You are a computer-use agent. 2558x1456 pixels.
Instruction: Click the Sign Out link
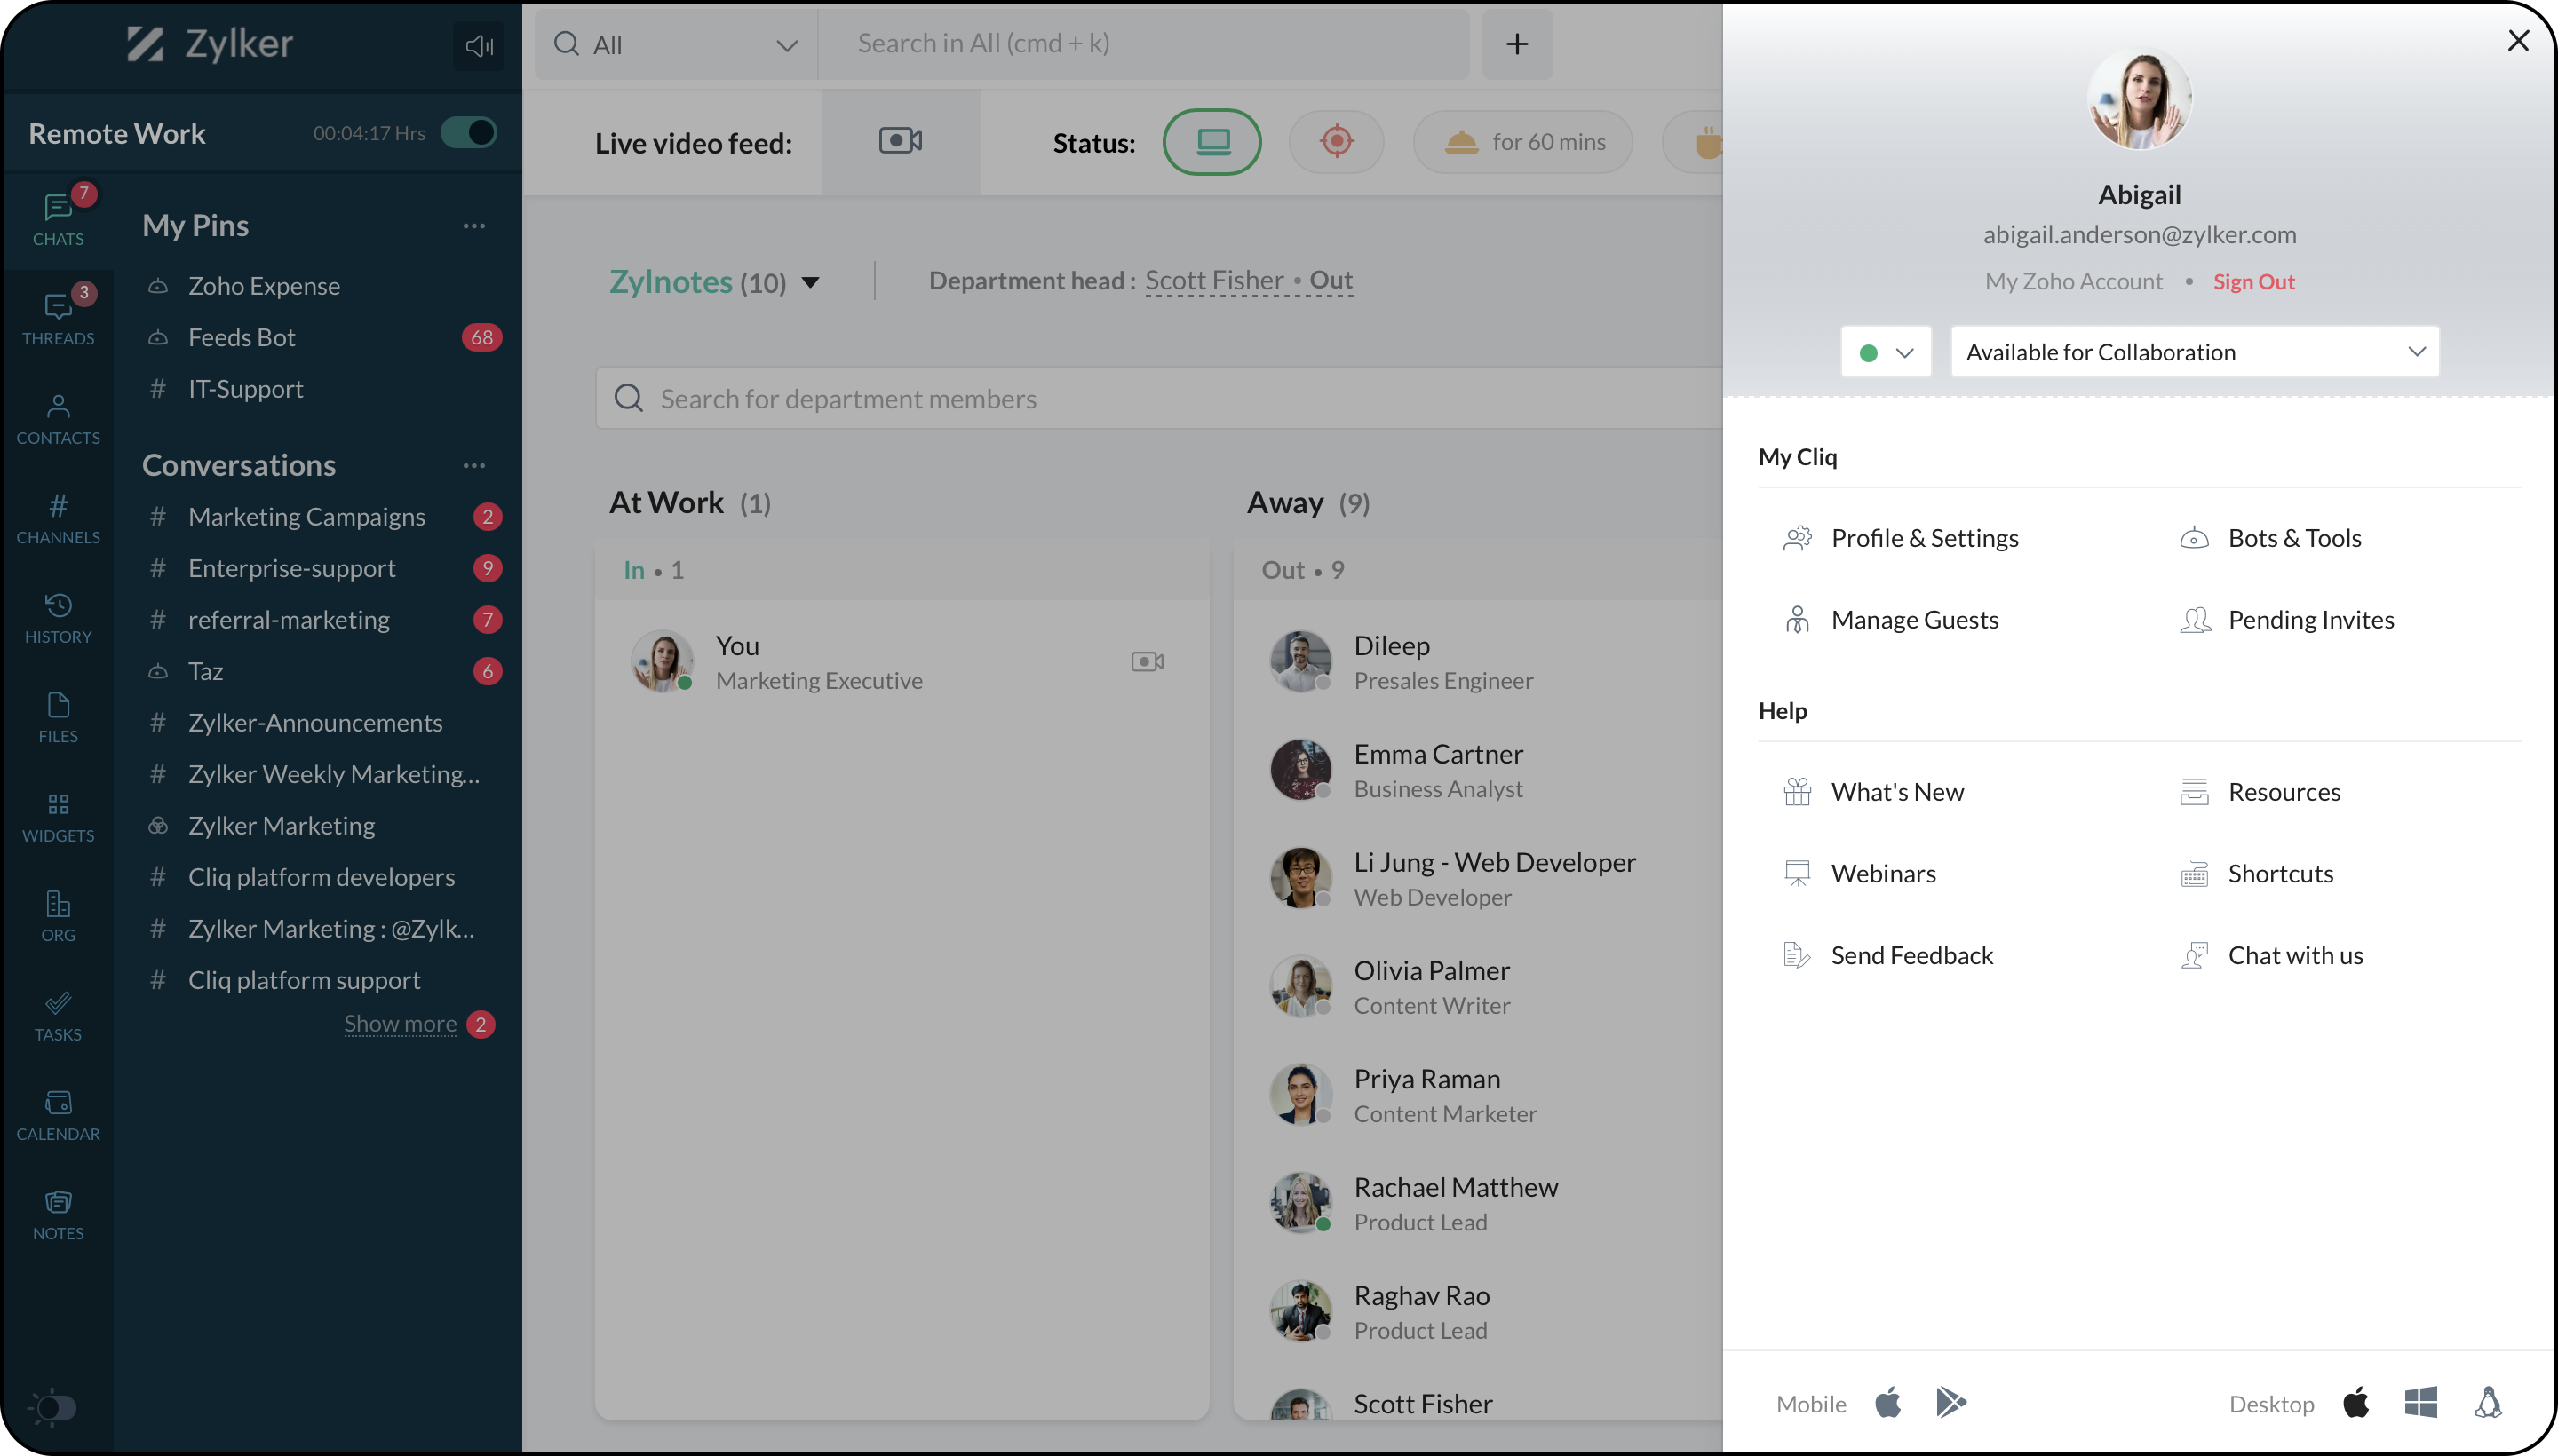[2252, 282]
